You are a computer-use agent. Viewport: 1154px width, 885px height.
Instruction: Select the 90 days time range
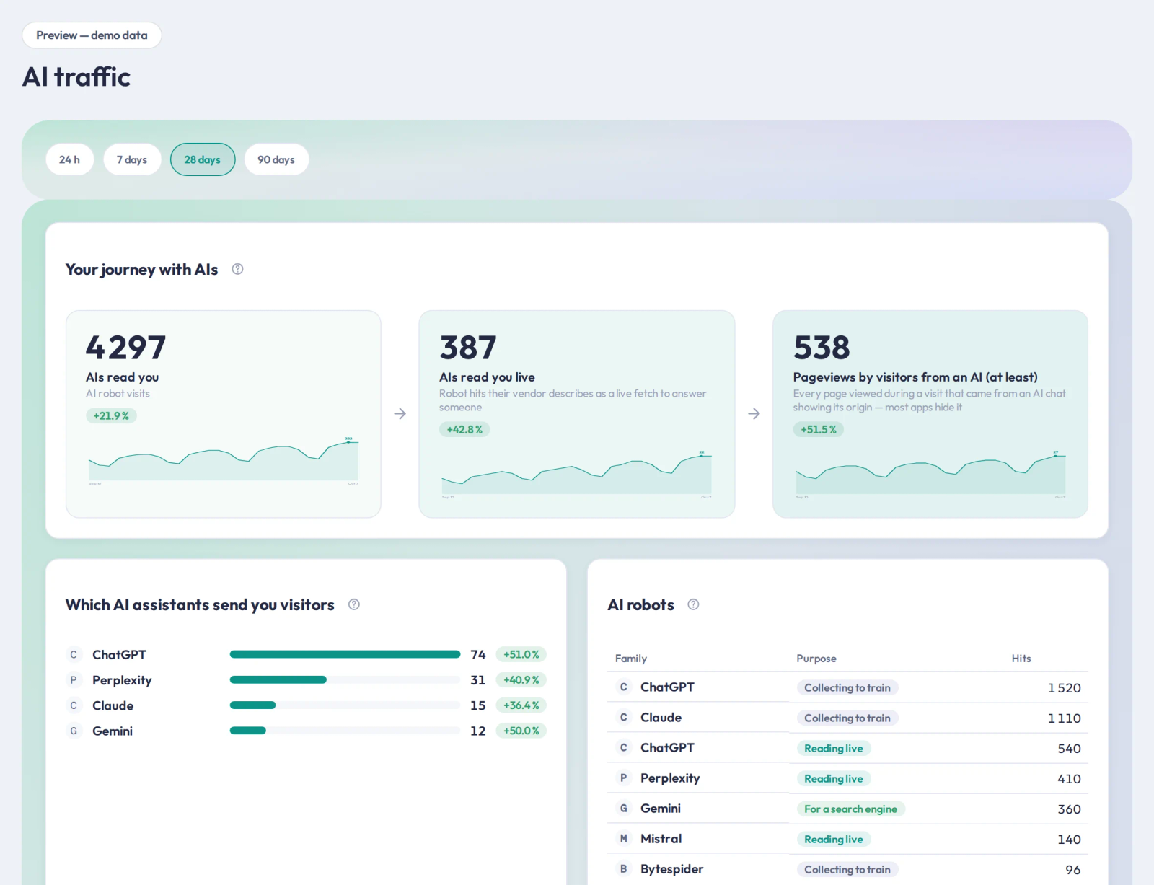click(x=276, y=159)
